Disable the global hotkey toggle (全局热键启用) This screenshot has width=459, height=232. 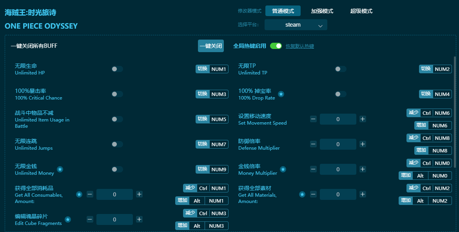click(276, 46)
